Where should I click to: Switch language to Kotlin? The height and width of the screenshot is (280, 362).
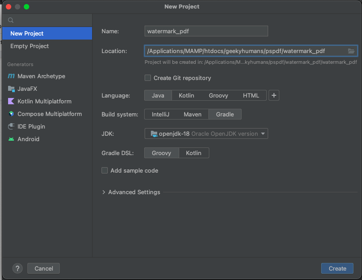186,95
